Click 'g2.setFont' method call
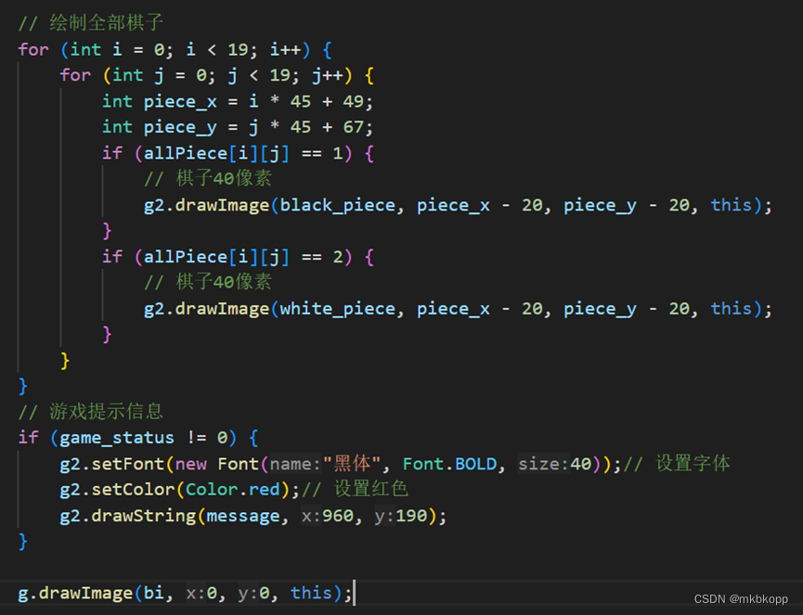 112,464
